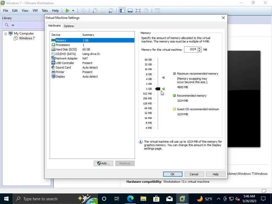Open the Edit menu
This screenshot has height=204, width=272.
click(x=15, y=11)
